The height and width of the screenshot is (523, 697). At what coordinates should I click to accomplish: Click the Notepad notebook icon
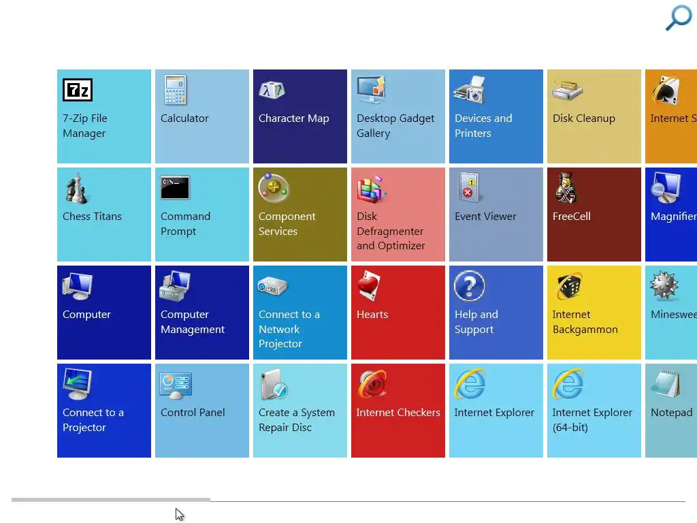pos(666,384)
